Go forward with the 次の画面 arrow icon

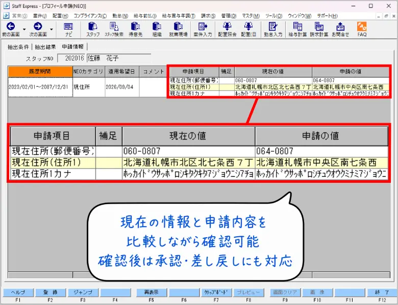(x=38, y=26)
